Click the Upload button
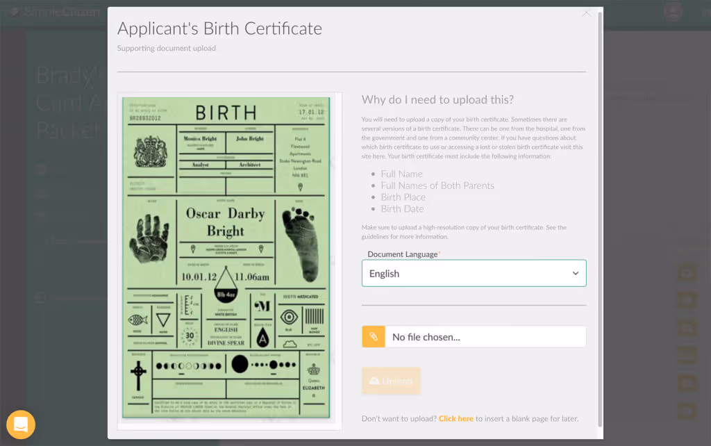 coord(391,381)
